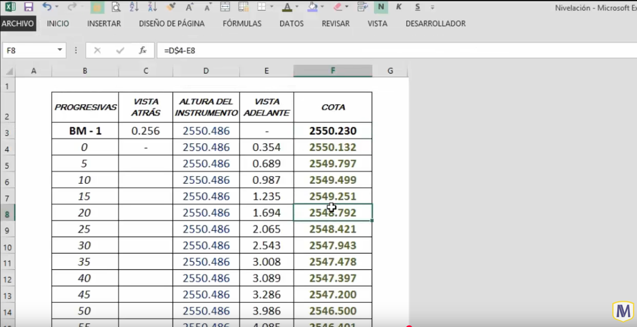
Task: Select column B header
Action: (85, 71)
